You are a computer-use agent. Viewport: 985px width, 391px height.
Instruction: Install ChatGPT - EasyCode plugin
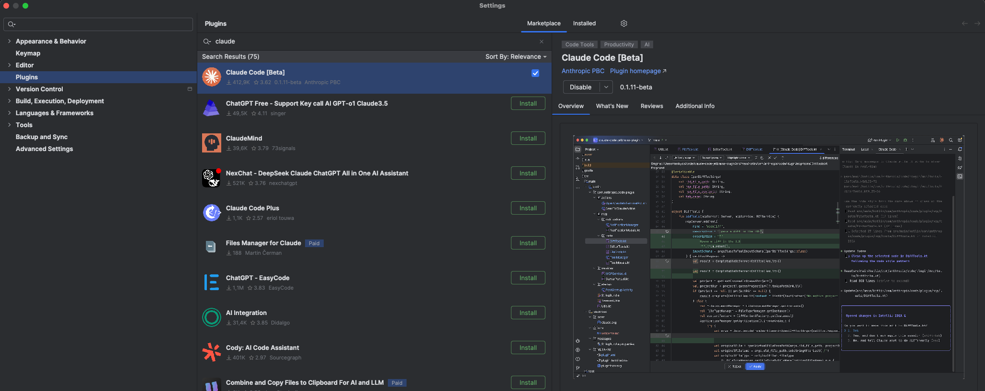pos(528,278)
